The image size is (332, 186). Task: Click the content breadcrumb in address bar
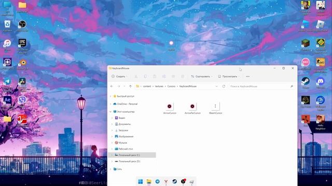[x=147, y=86]
